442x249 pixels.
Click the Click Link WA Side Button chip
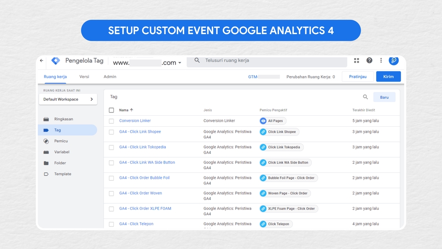(x=285, y=163)
